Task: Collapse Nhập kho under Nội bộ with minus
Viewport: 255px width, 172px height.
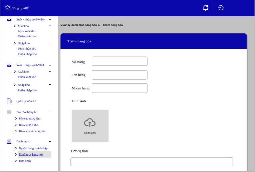Action: tap(50, 43)
